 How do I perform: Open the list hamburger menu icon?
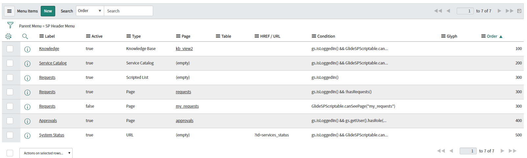tap(9, 11)
